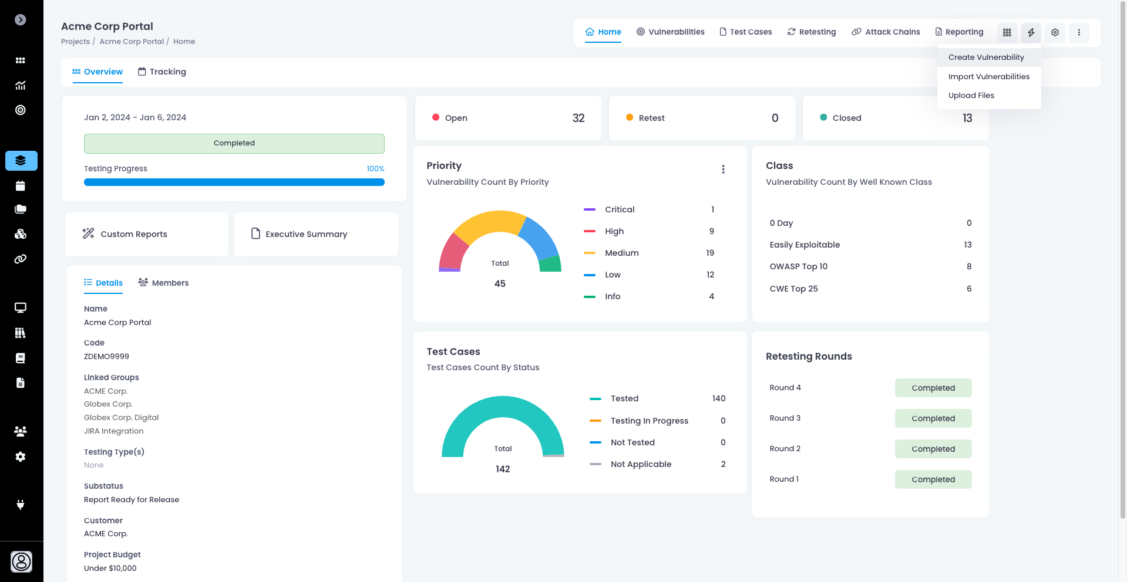Viewport: 1127px width, 582px height.
Task: Click the highlighted layers icon in sidebar
Action: (x=21, y=161)
